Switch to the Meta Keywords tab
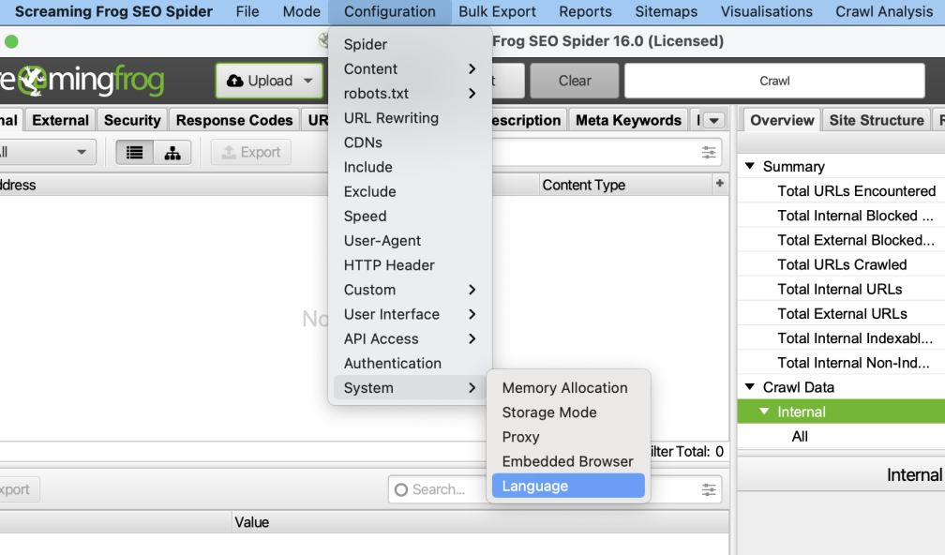This screenshot has height=555, width=945. pyautogui.click(x=628, y=121)
